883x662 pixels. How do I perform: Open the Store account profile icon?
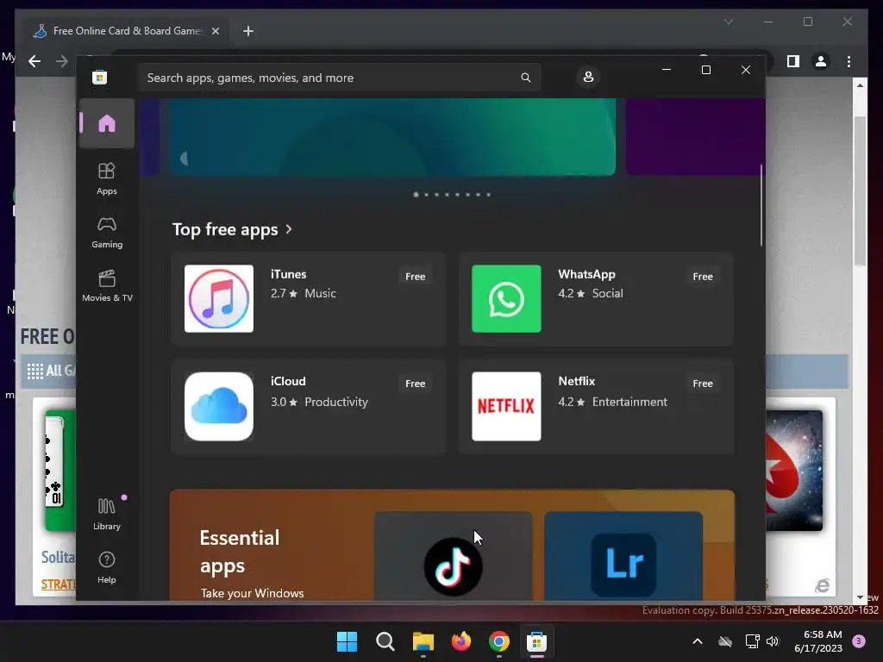click(588, 77)
